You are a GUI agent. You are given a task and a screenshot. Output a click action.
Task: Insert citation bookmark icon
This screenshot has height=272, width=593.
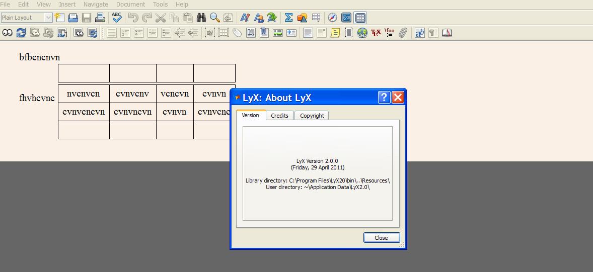[264, 33]
